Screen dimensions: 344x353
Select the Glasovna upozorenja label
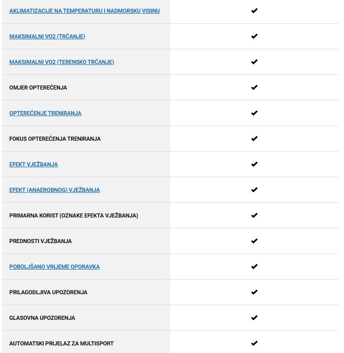coord(42,318)
